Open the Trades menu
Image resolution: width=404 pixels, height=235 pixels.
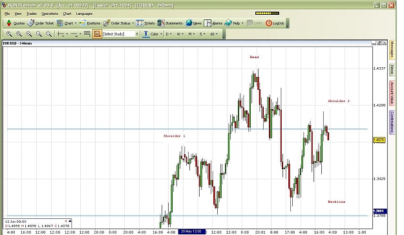click(x=32, y=14)
